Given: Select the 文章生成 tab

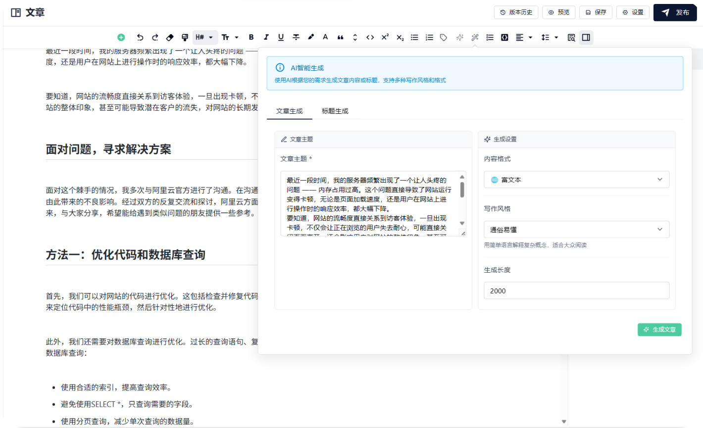Looking at the screenshot, I should click(x=289, y=111).
